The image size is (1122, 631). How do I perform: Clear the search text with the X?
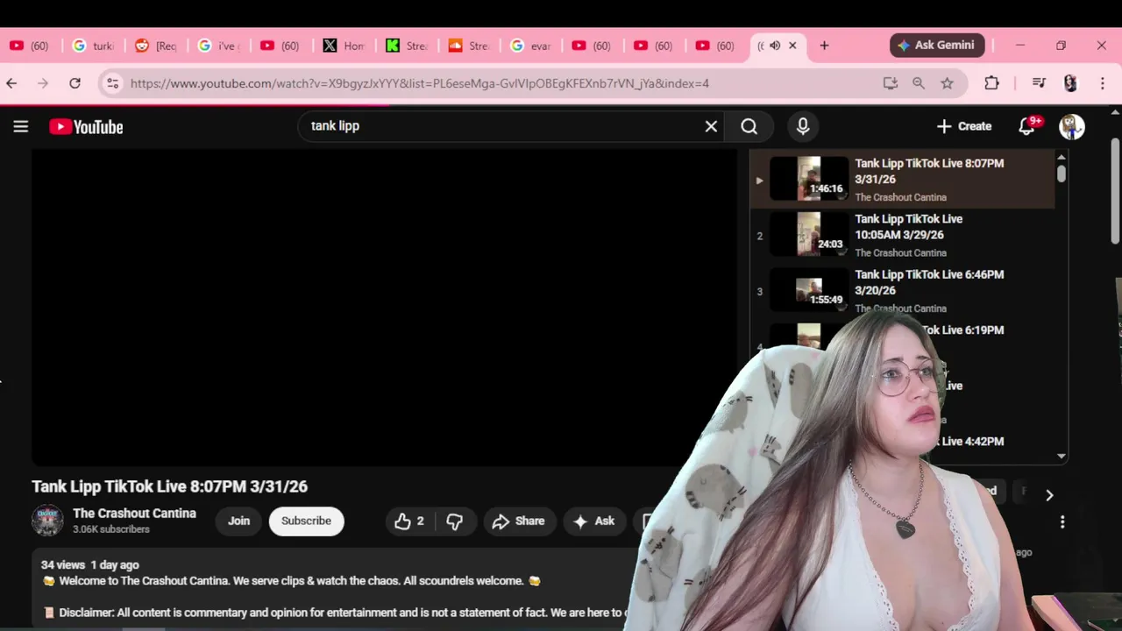[711, 126]
